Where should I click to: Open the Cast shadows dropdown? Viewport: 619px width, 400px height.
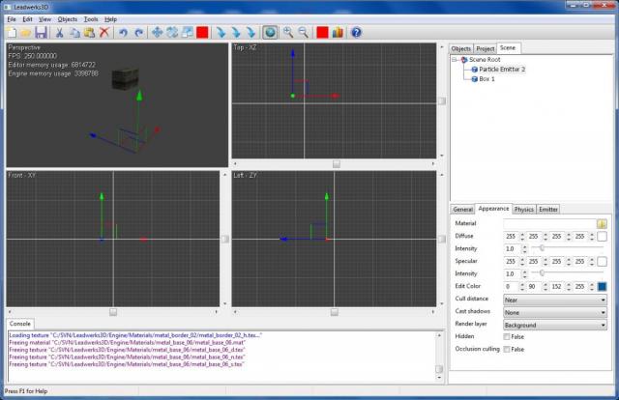click(554, 312)
